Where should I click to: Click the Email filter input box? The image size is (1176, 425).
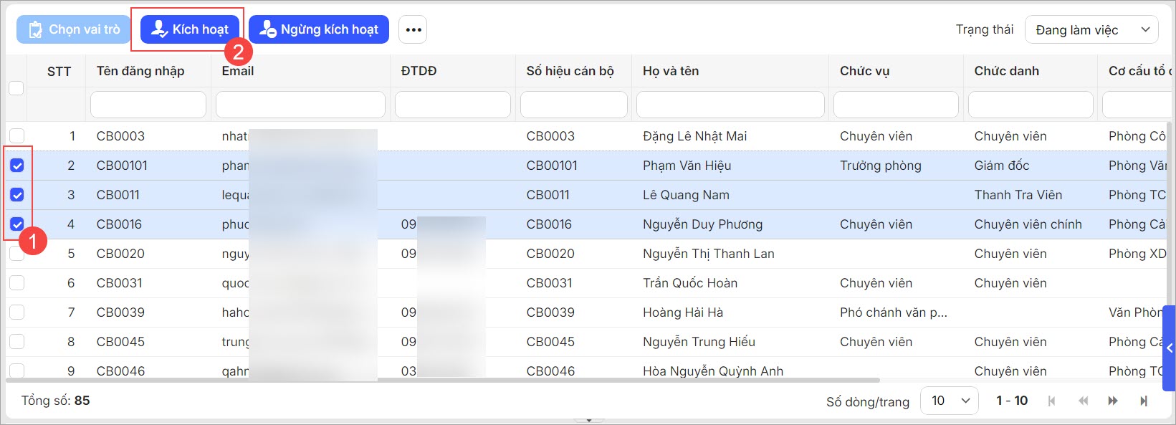point(300,105)
